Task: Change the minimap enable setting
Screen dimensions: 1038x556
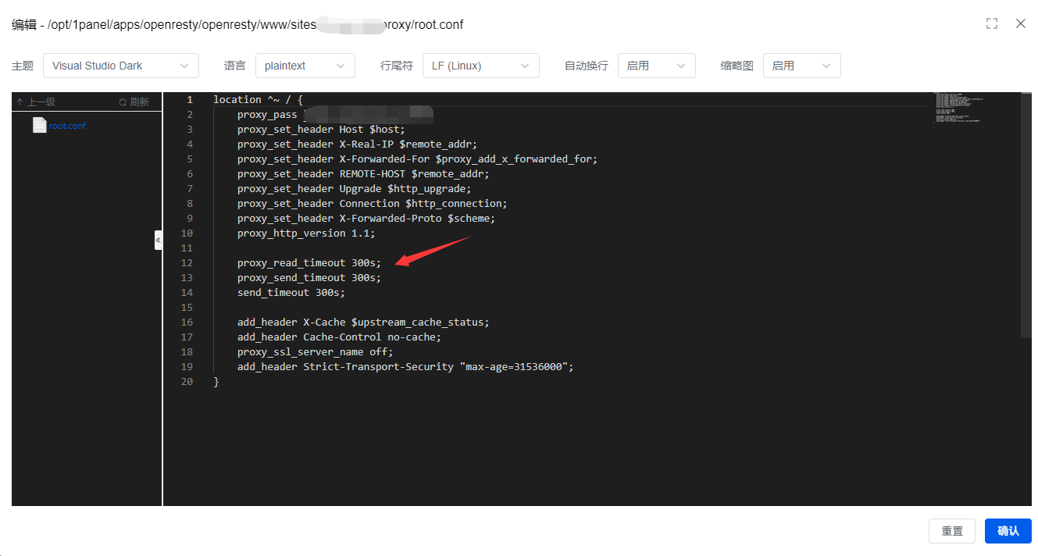Action: click(x=801, y=66)
